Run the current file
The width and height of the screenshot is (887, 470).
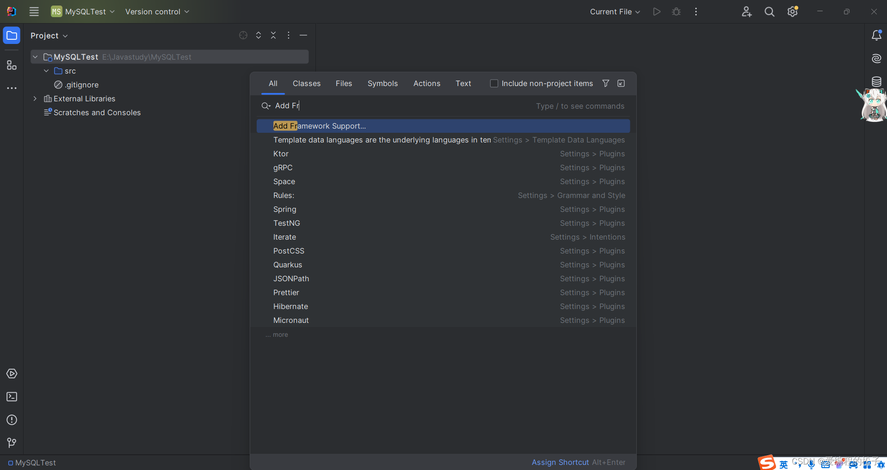[657, 12]
